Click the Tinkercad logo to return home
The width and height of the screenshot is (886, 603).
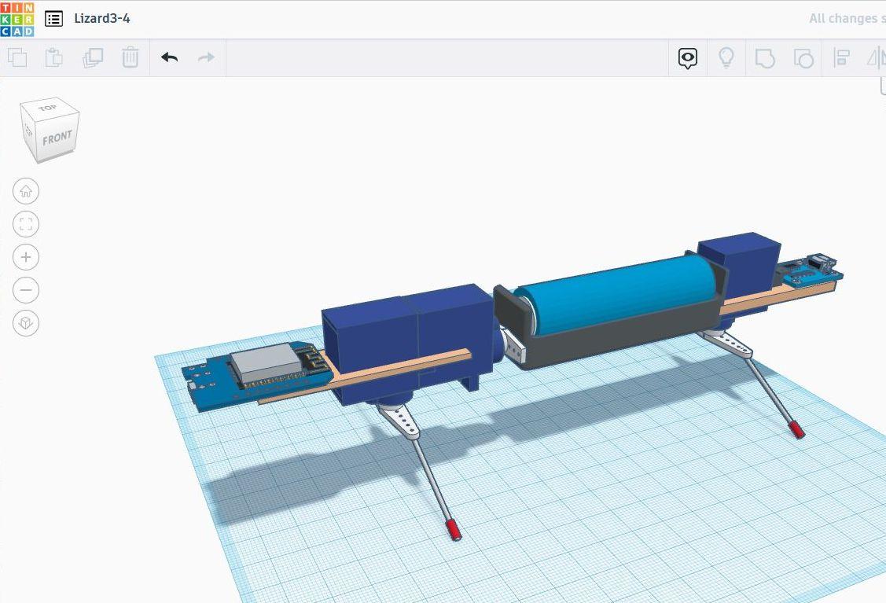[18, 18]
